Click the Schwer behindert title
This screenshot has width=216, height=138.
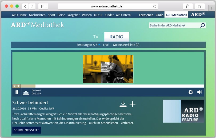point(30,103)
